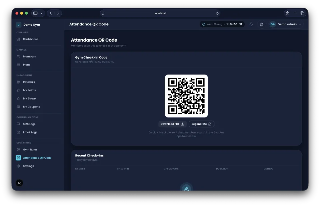Image resolution: width=320 pixels, height=206 pixels.
Task: Click the date and time chip
Action: [x=222, y=24]
